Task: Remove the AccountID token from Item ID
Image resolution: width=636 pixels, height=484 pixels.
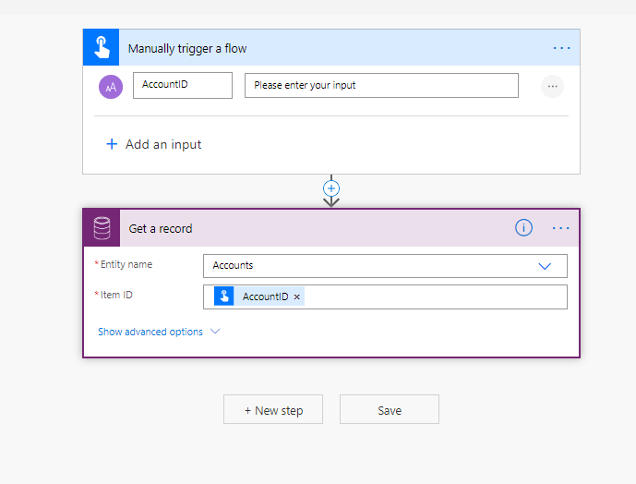Action: click(296, 296)
